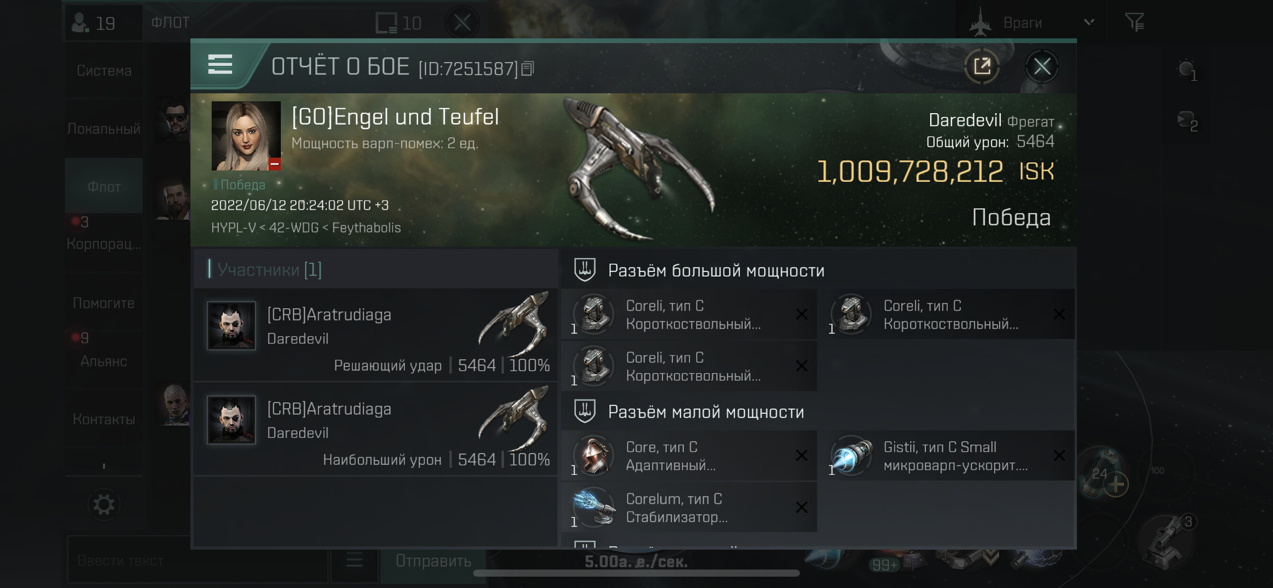The width and height of the screenshot is (1273, 588).
Task: Click the Ввести текст chat input
Action: click(197, 561)
